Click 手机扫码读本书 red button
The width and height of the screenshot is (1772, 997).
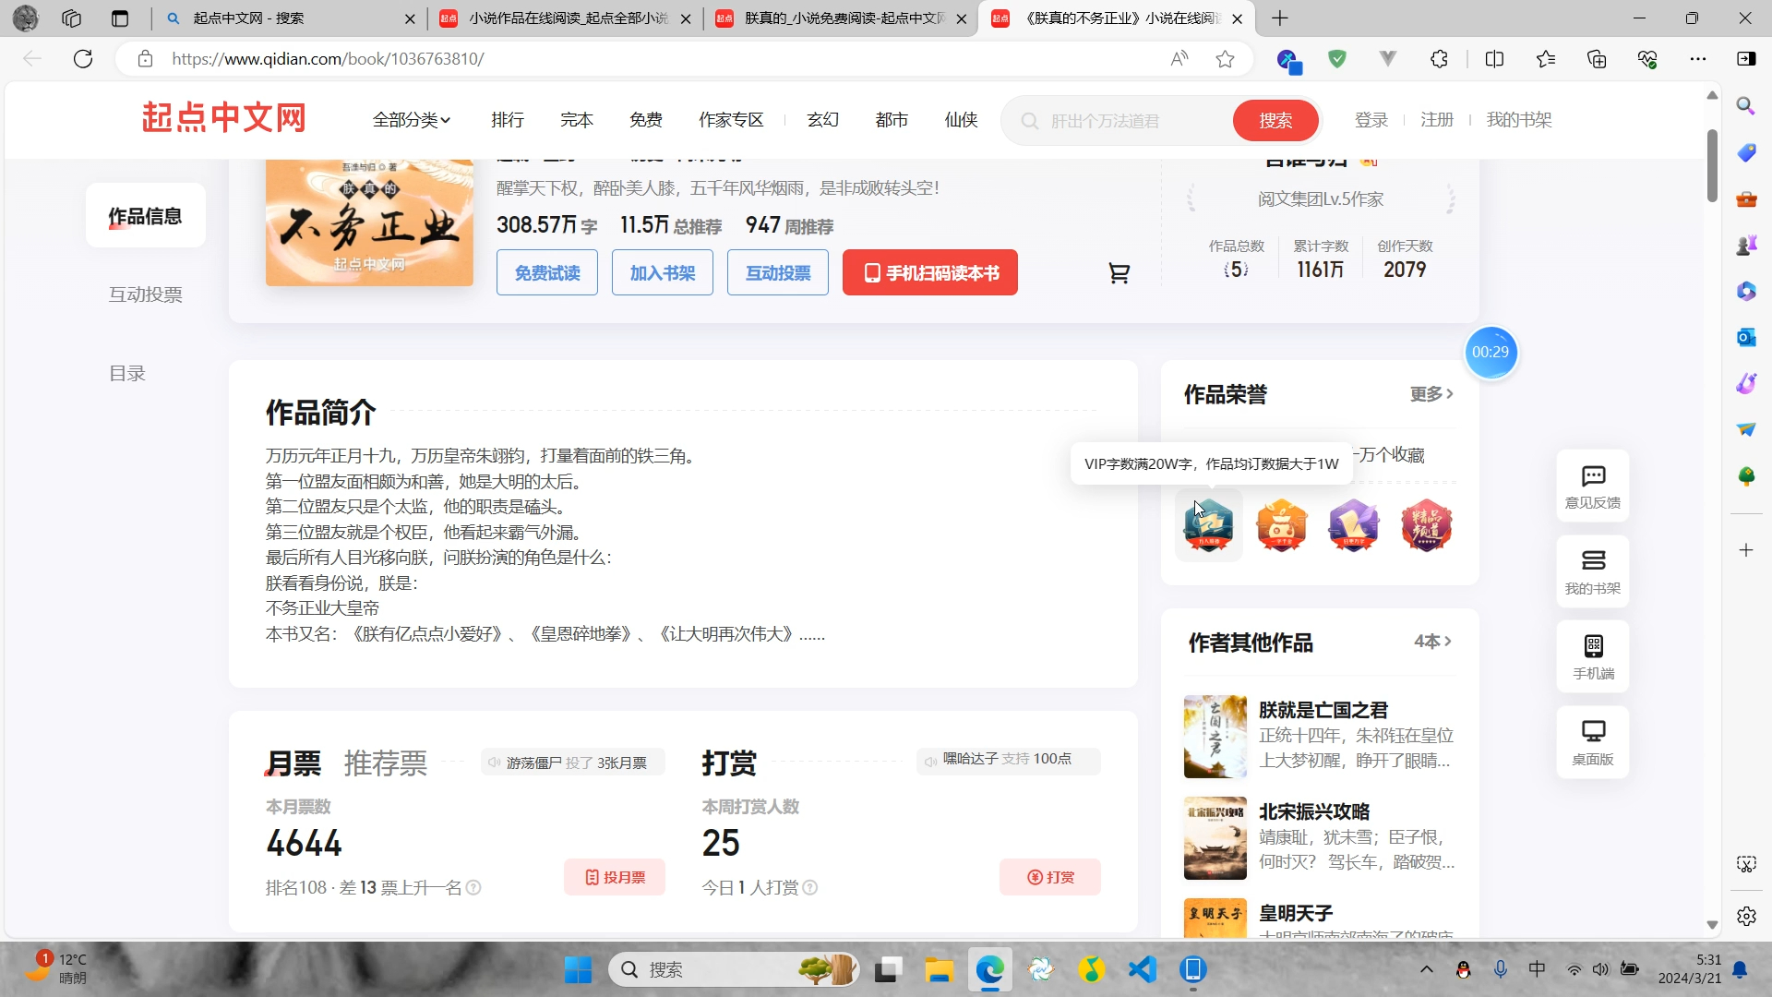(930, 272)
